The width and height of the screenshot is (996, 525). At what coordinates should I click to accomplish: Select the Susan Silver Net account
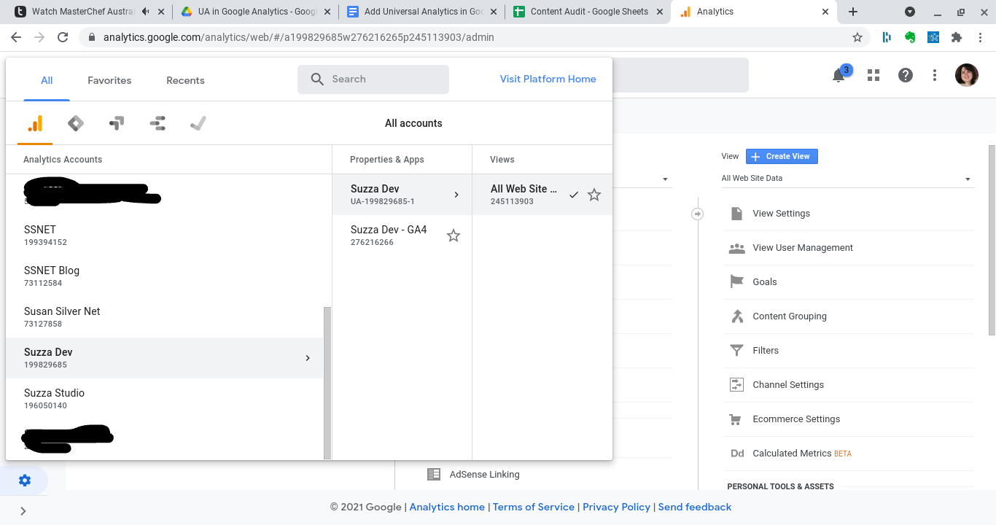point(165,317)
